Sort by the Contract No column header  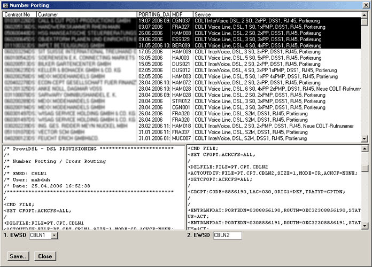click(x=19, y=14)
